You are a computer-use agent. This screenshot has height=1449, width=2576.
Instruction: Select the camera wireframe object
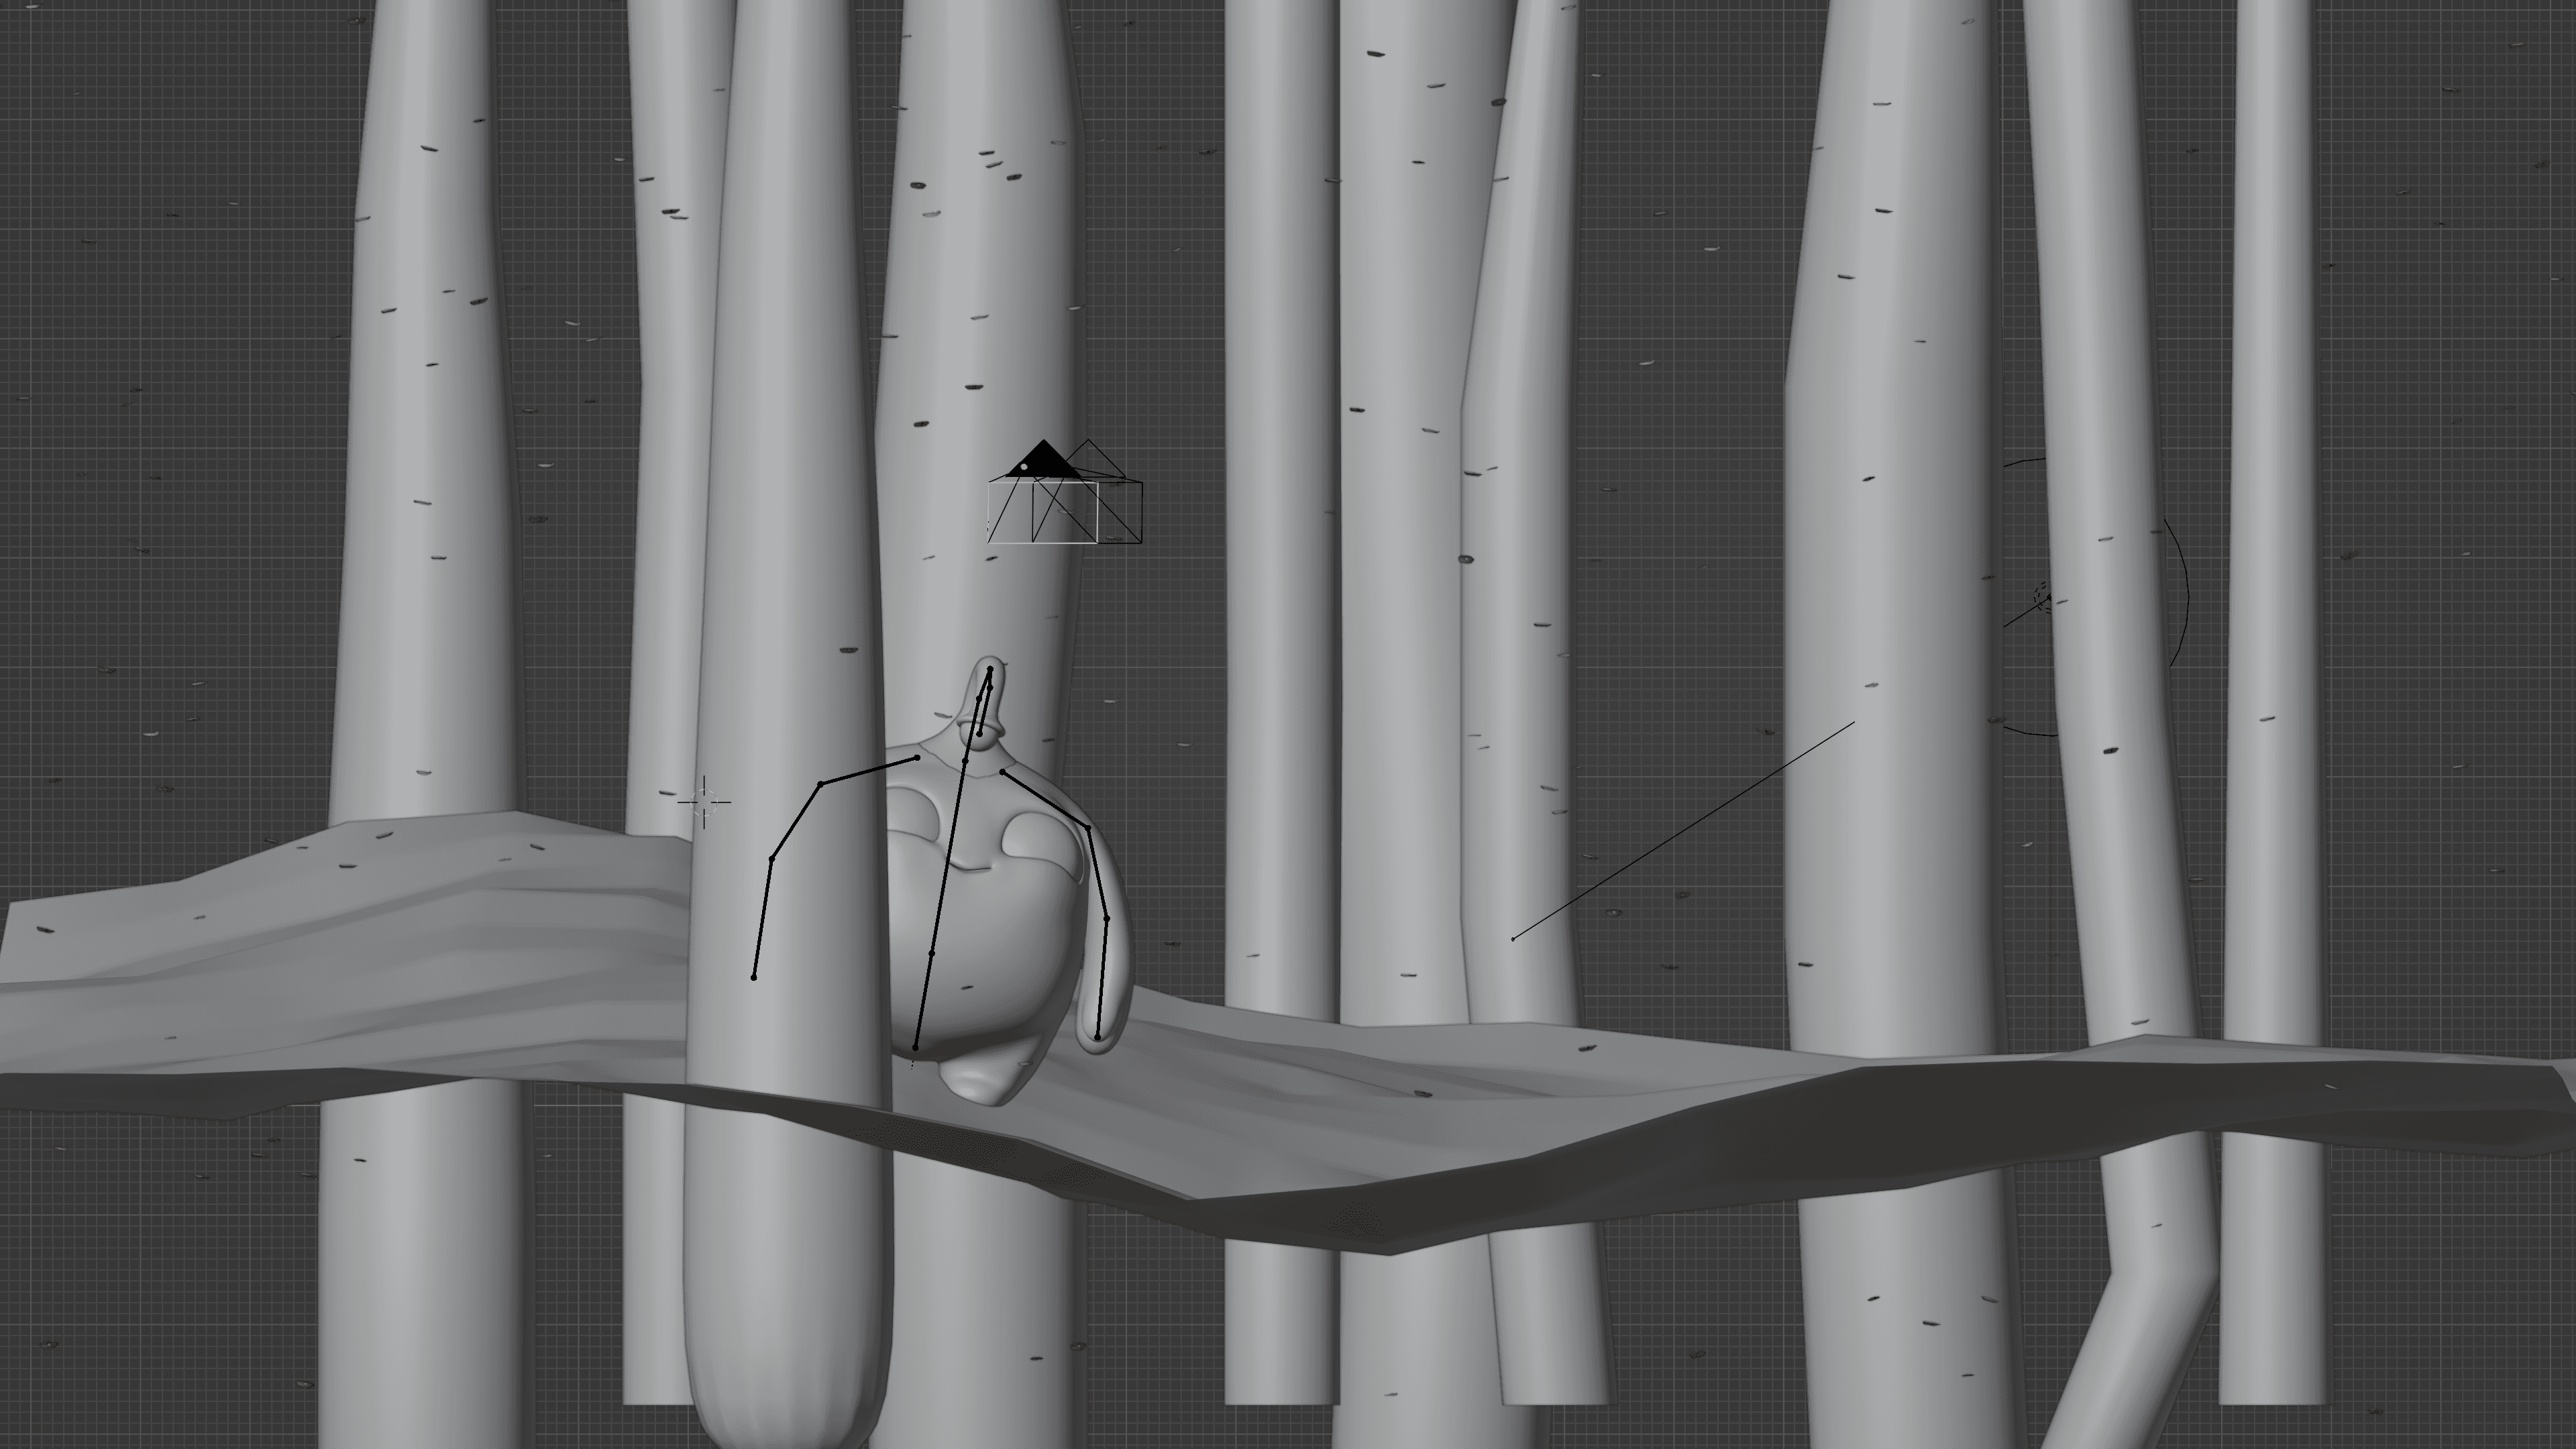1065,492
